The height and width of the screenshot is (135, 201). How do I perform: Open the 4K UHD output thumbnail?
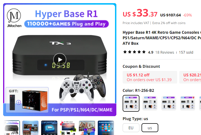click(x=68, y=128)
